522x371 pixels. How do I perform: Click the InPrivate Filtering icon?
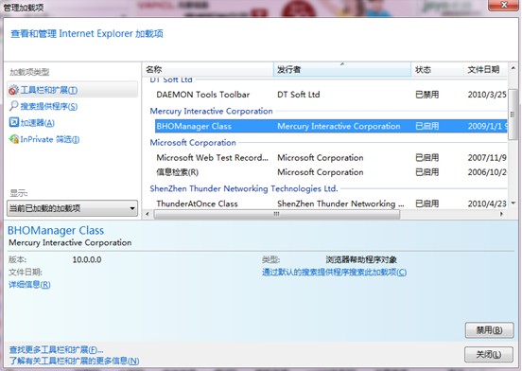pos(13,139)
